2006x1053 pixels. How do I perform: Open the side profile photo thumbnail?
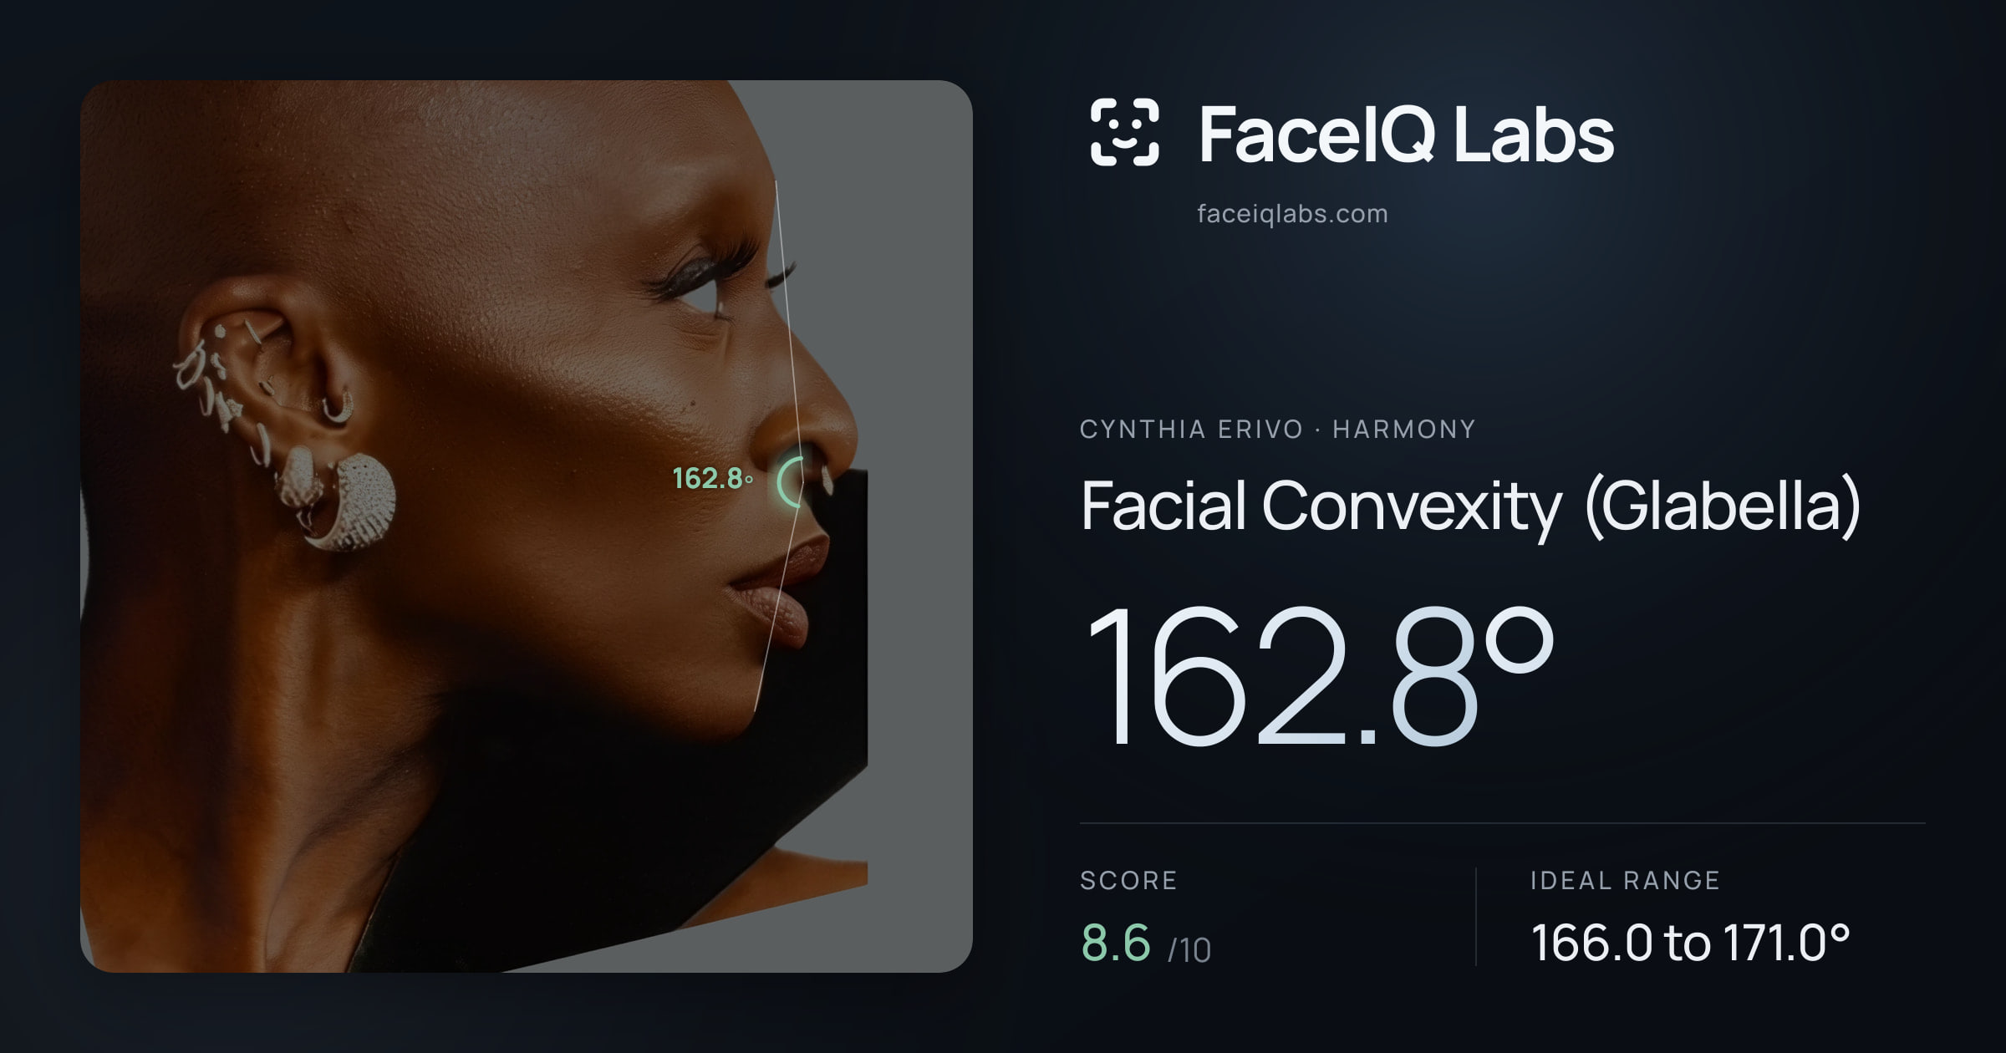(x=527, y=526)
